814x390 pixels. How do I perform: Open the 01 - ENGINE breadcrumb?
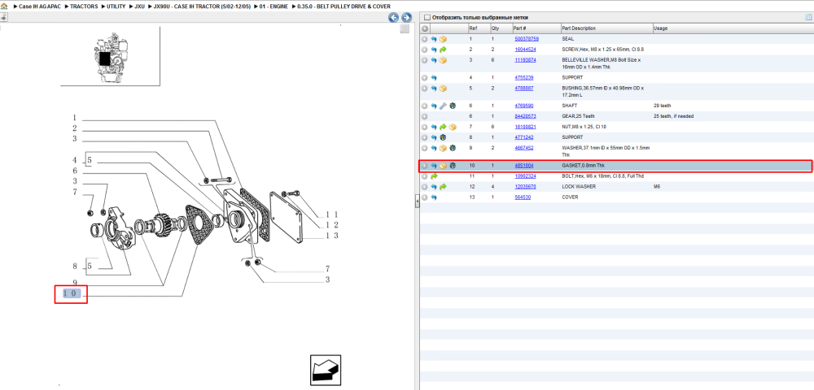point(274,6)
